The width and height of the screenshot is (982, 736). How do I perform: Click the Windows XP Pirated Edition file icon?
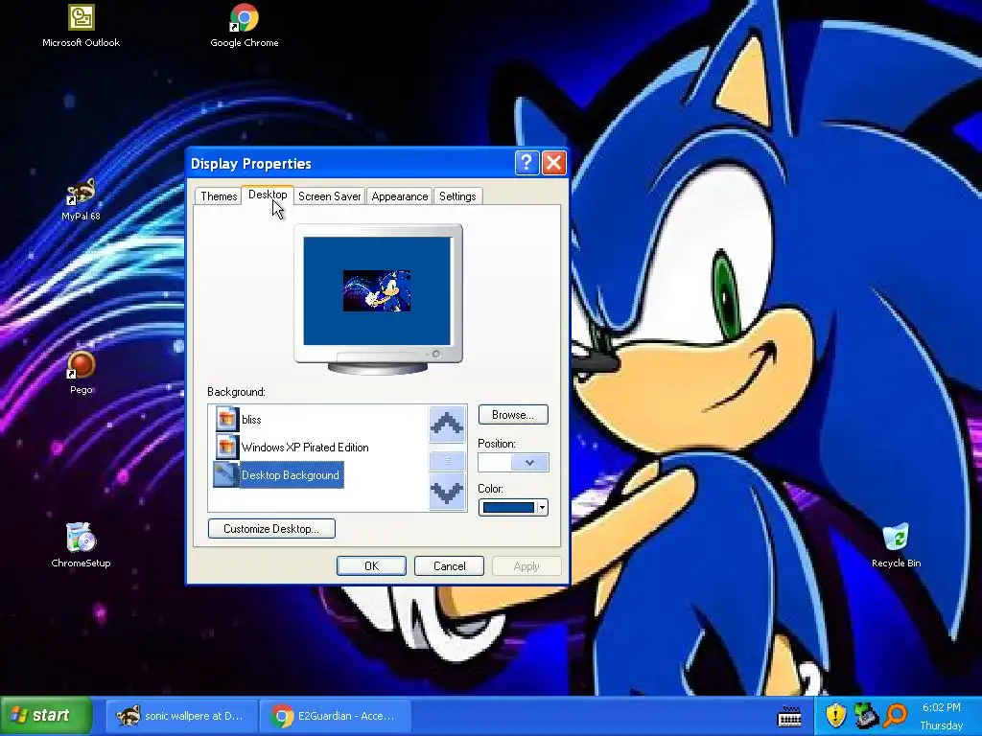click(x=226, y=447)
